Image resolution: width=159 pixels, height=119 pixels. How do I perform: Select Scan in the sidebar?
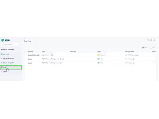click(x=11, y=67)
